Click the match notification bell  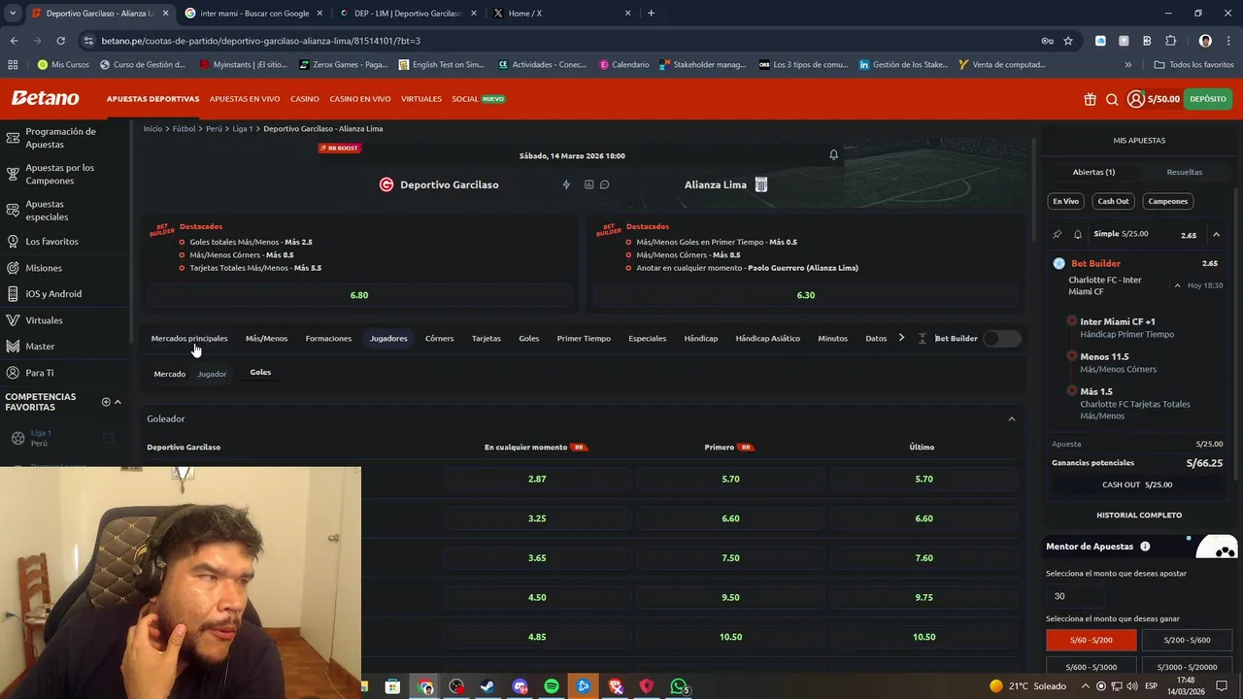point(833,155)
